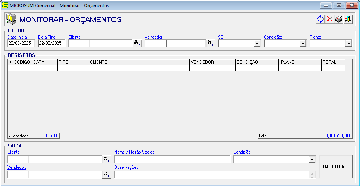Click the red X delete icon

[x=329, y=19]
